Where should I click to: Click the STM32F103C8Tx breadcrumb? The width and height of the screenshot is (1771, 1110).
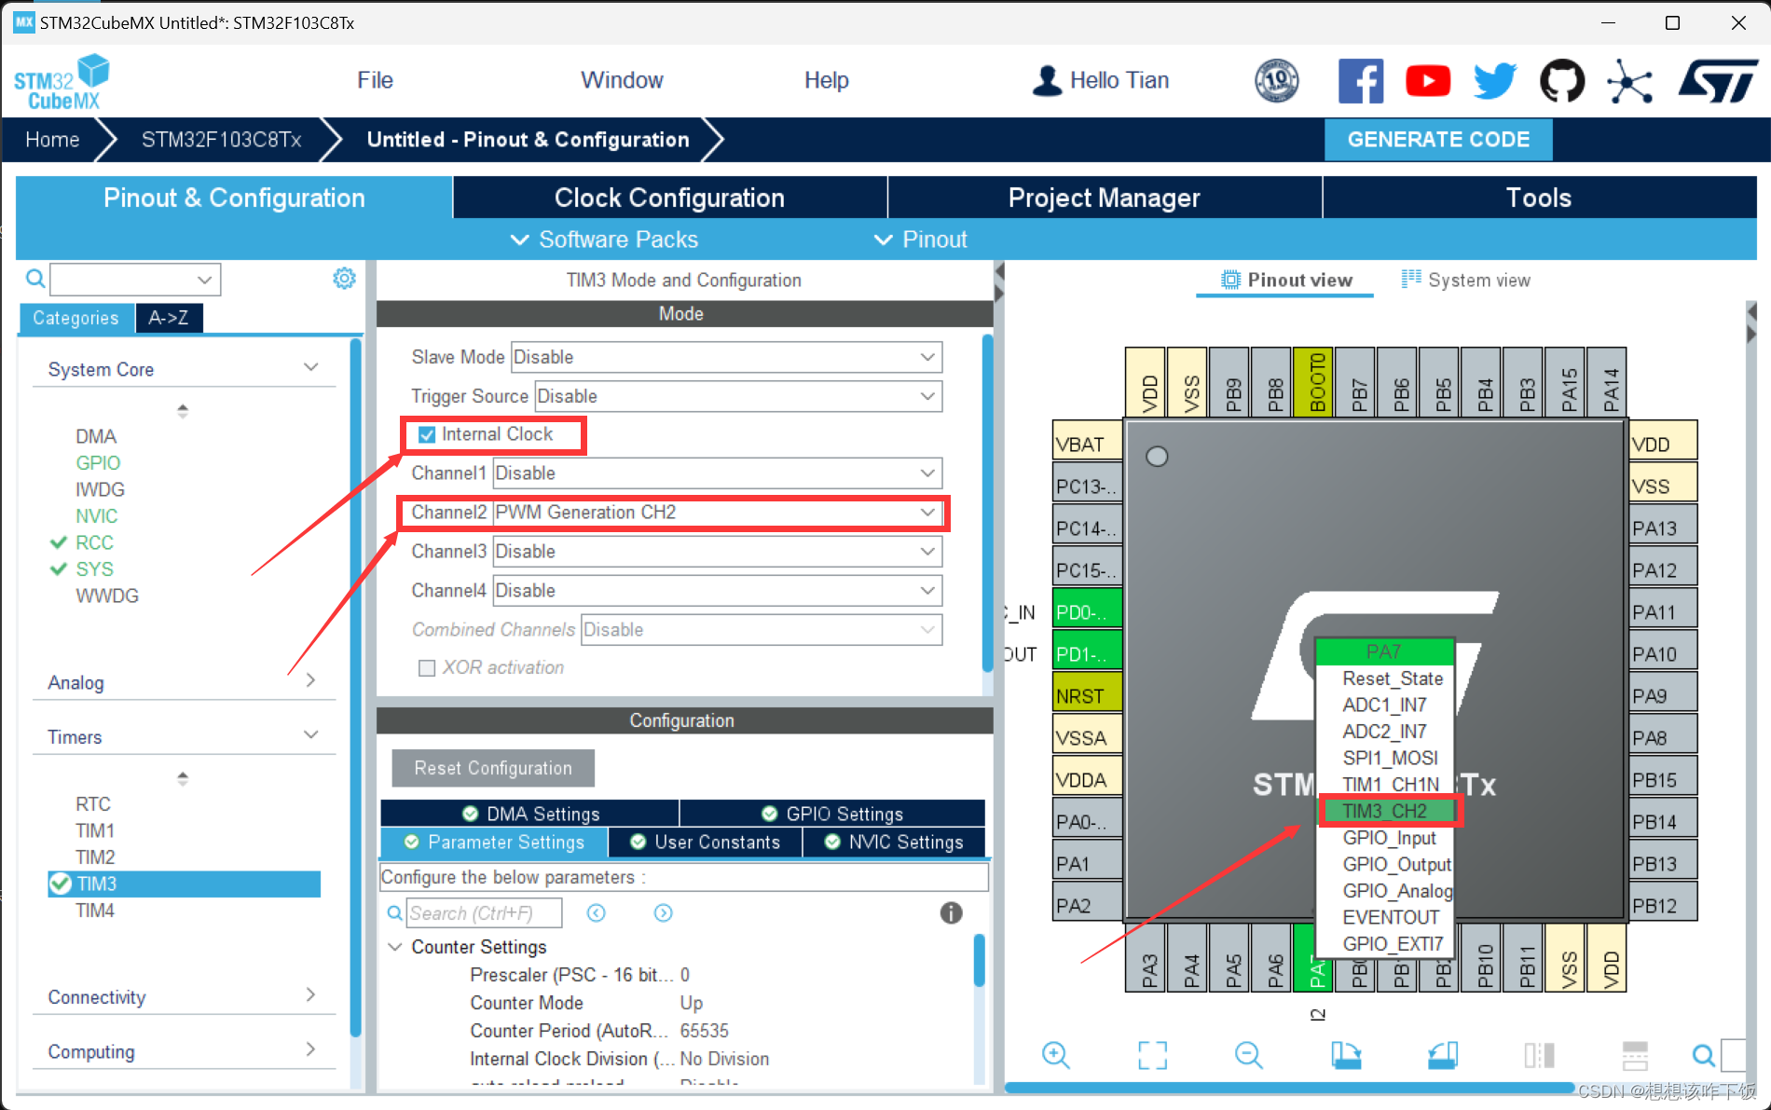pyautogui.click(x=221, y=140)
